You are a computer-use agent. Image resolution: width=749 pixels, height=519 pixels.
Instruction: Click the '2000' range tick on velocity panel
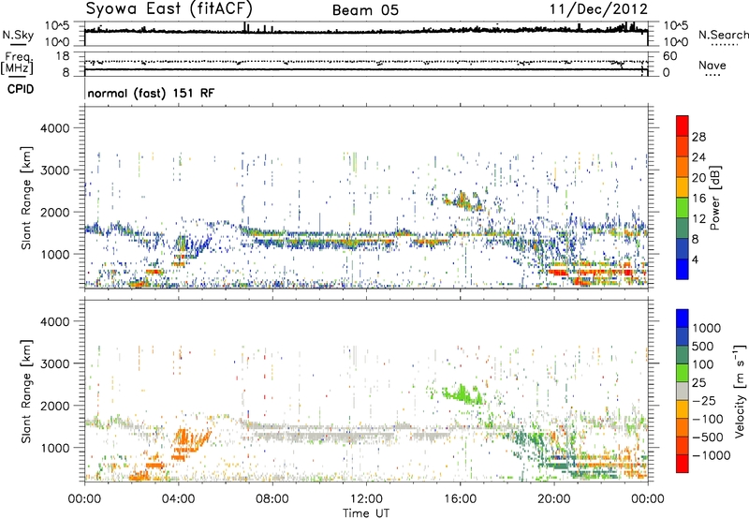pyautogui.click(x=55, y=406)
